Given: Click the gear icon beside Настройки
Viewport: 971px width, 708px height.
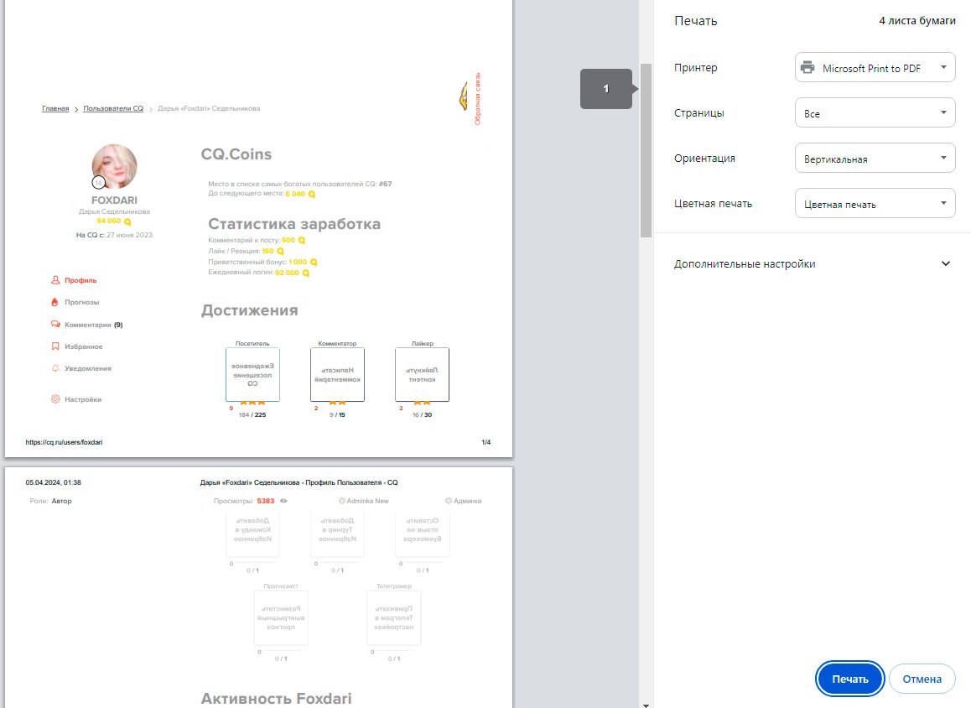Looking at the screenshot, I should click(x=55, y=399).
